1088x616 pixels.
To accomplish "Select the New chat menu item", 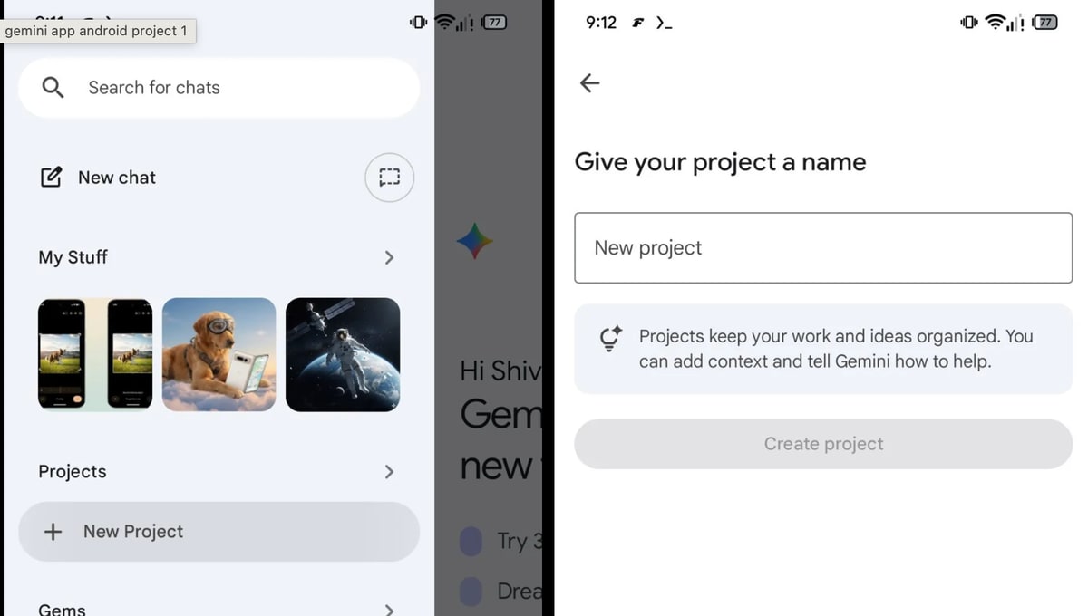I will 117,178.
